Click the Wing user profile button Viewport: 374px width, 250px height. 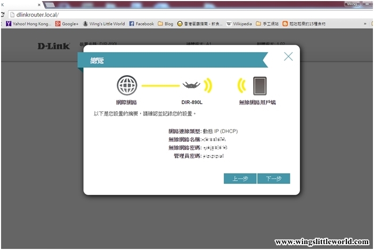click(x=353, y=3)
